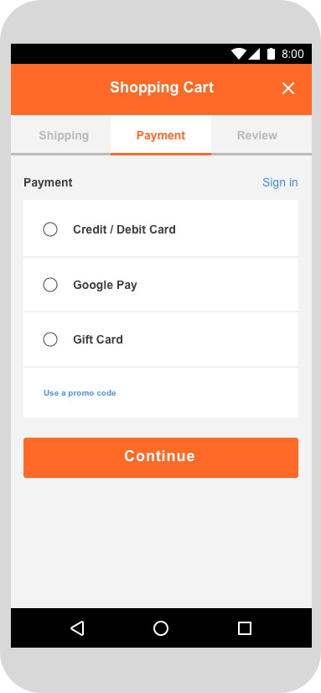Select the Gift Card radio button
The width and height of the screenshot is (321, 693).
point(50,339)
